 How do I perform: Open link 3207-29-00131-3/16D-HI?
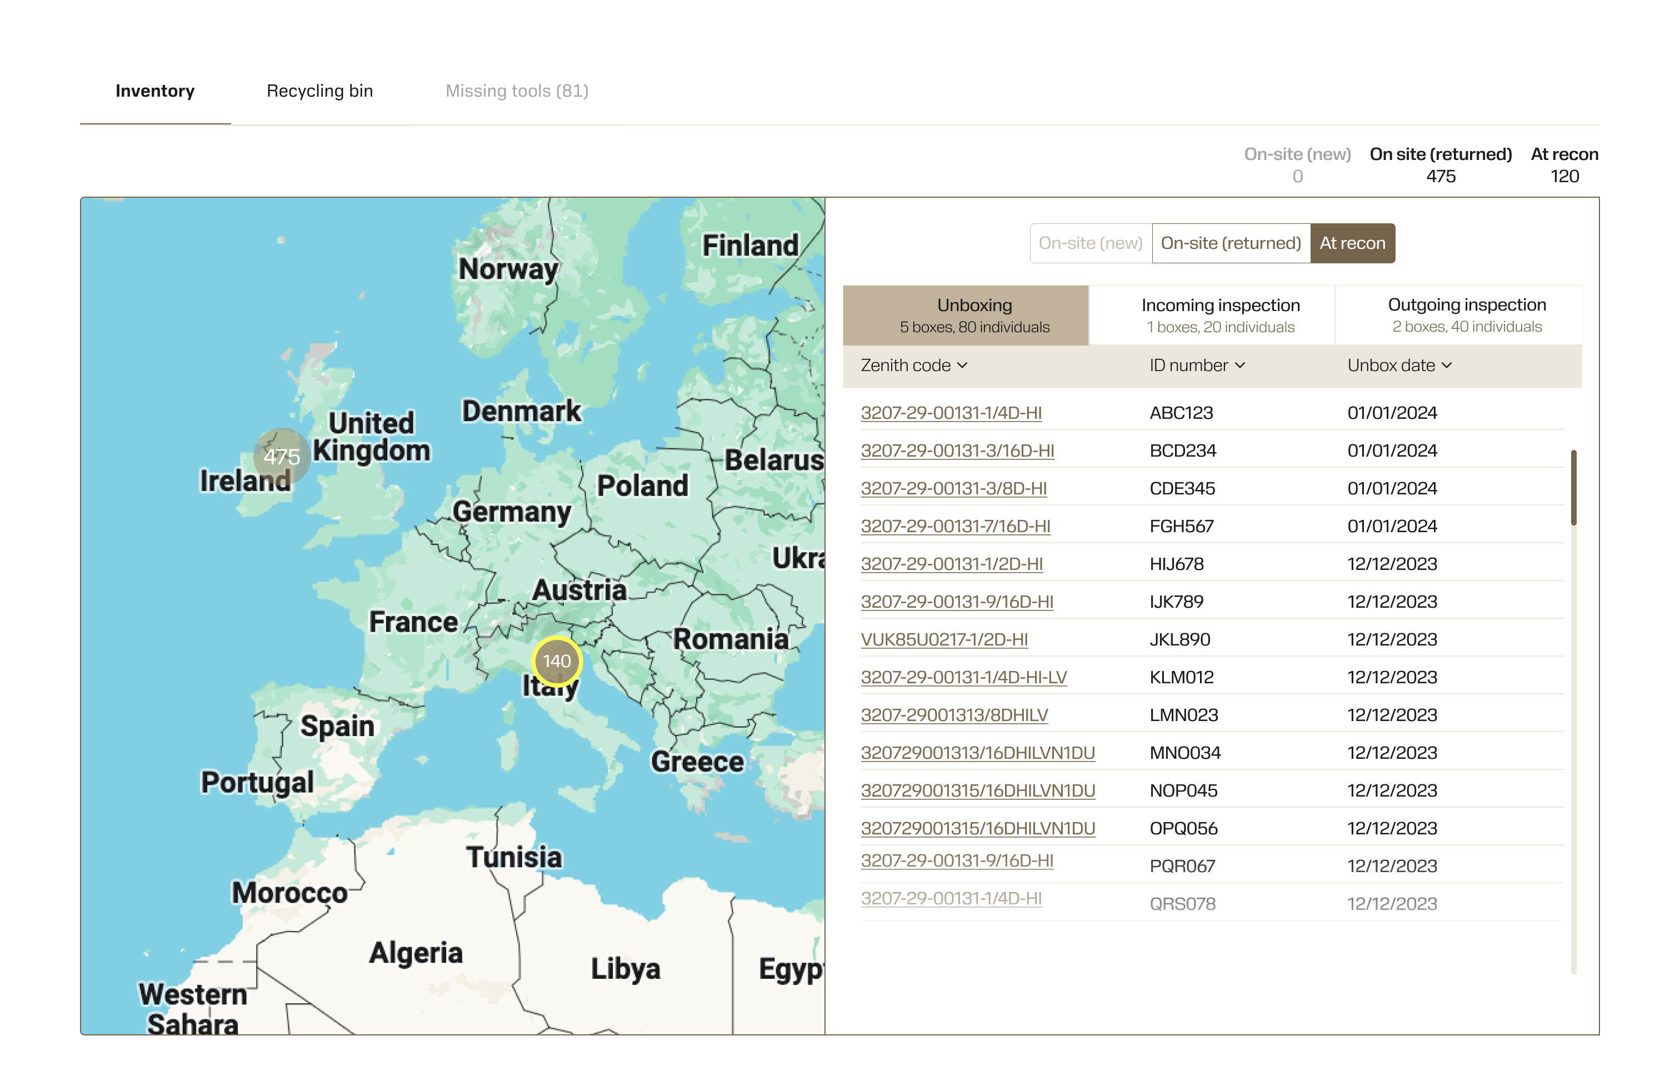tap(957, 450)
